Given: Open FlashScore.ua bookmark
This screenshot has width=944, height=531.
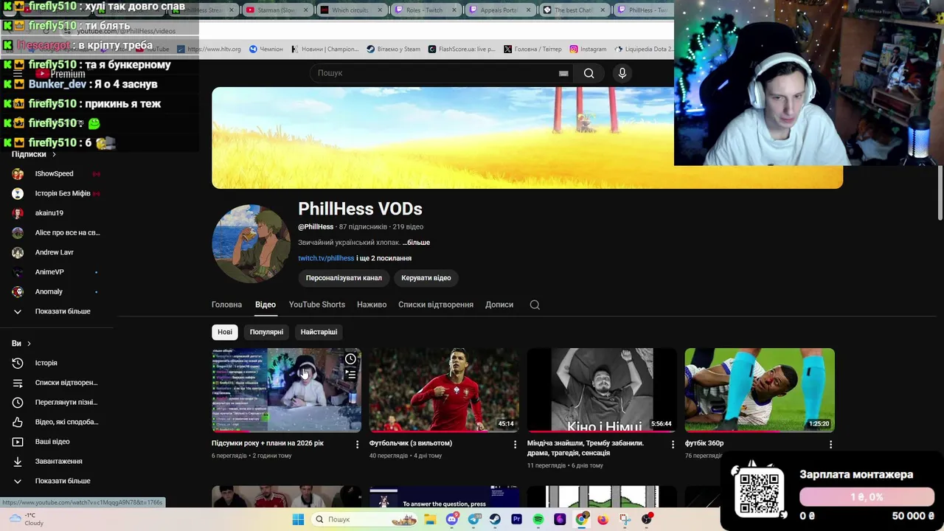Looking at the screenshot, I should (462, 49).
